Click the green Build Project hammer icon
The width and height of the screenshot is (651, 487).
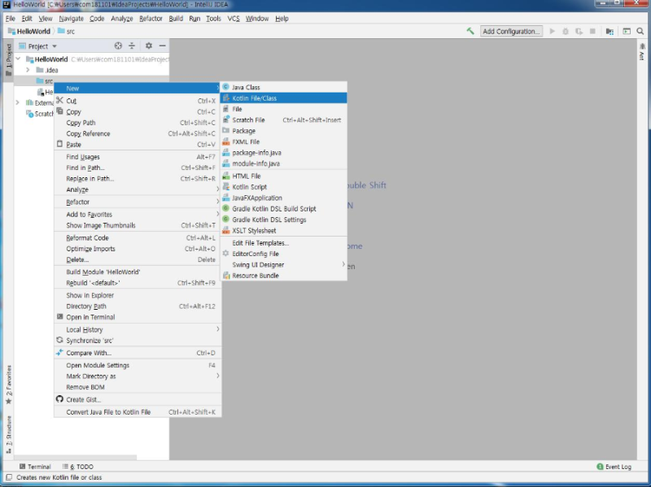coord(470,31)
